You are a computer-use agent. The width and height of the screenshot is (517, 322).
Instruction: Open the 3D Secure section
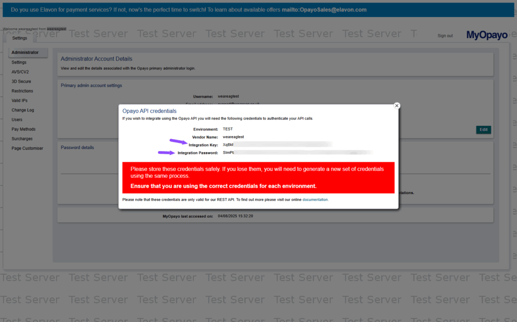pos(21,81)
